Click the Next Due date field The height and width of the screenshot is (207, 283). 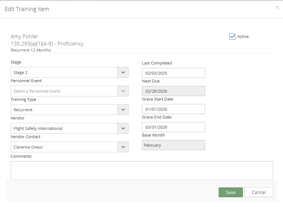click(174, 91)
